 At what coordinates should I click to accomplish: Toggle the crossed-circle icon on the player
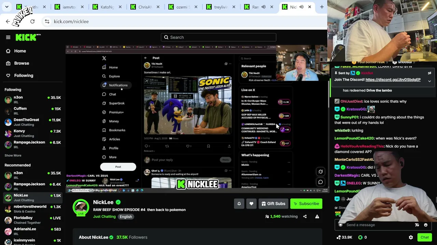tap(321, 171)
